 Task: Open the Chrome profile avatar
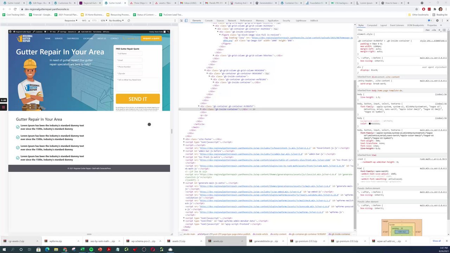440,9
